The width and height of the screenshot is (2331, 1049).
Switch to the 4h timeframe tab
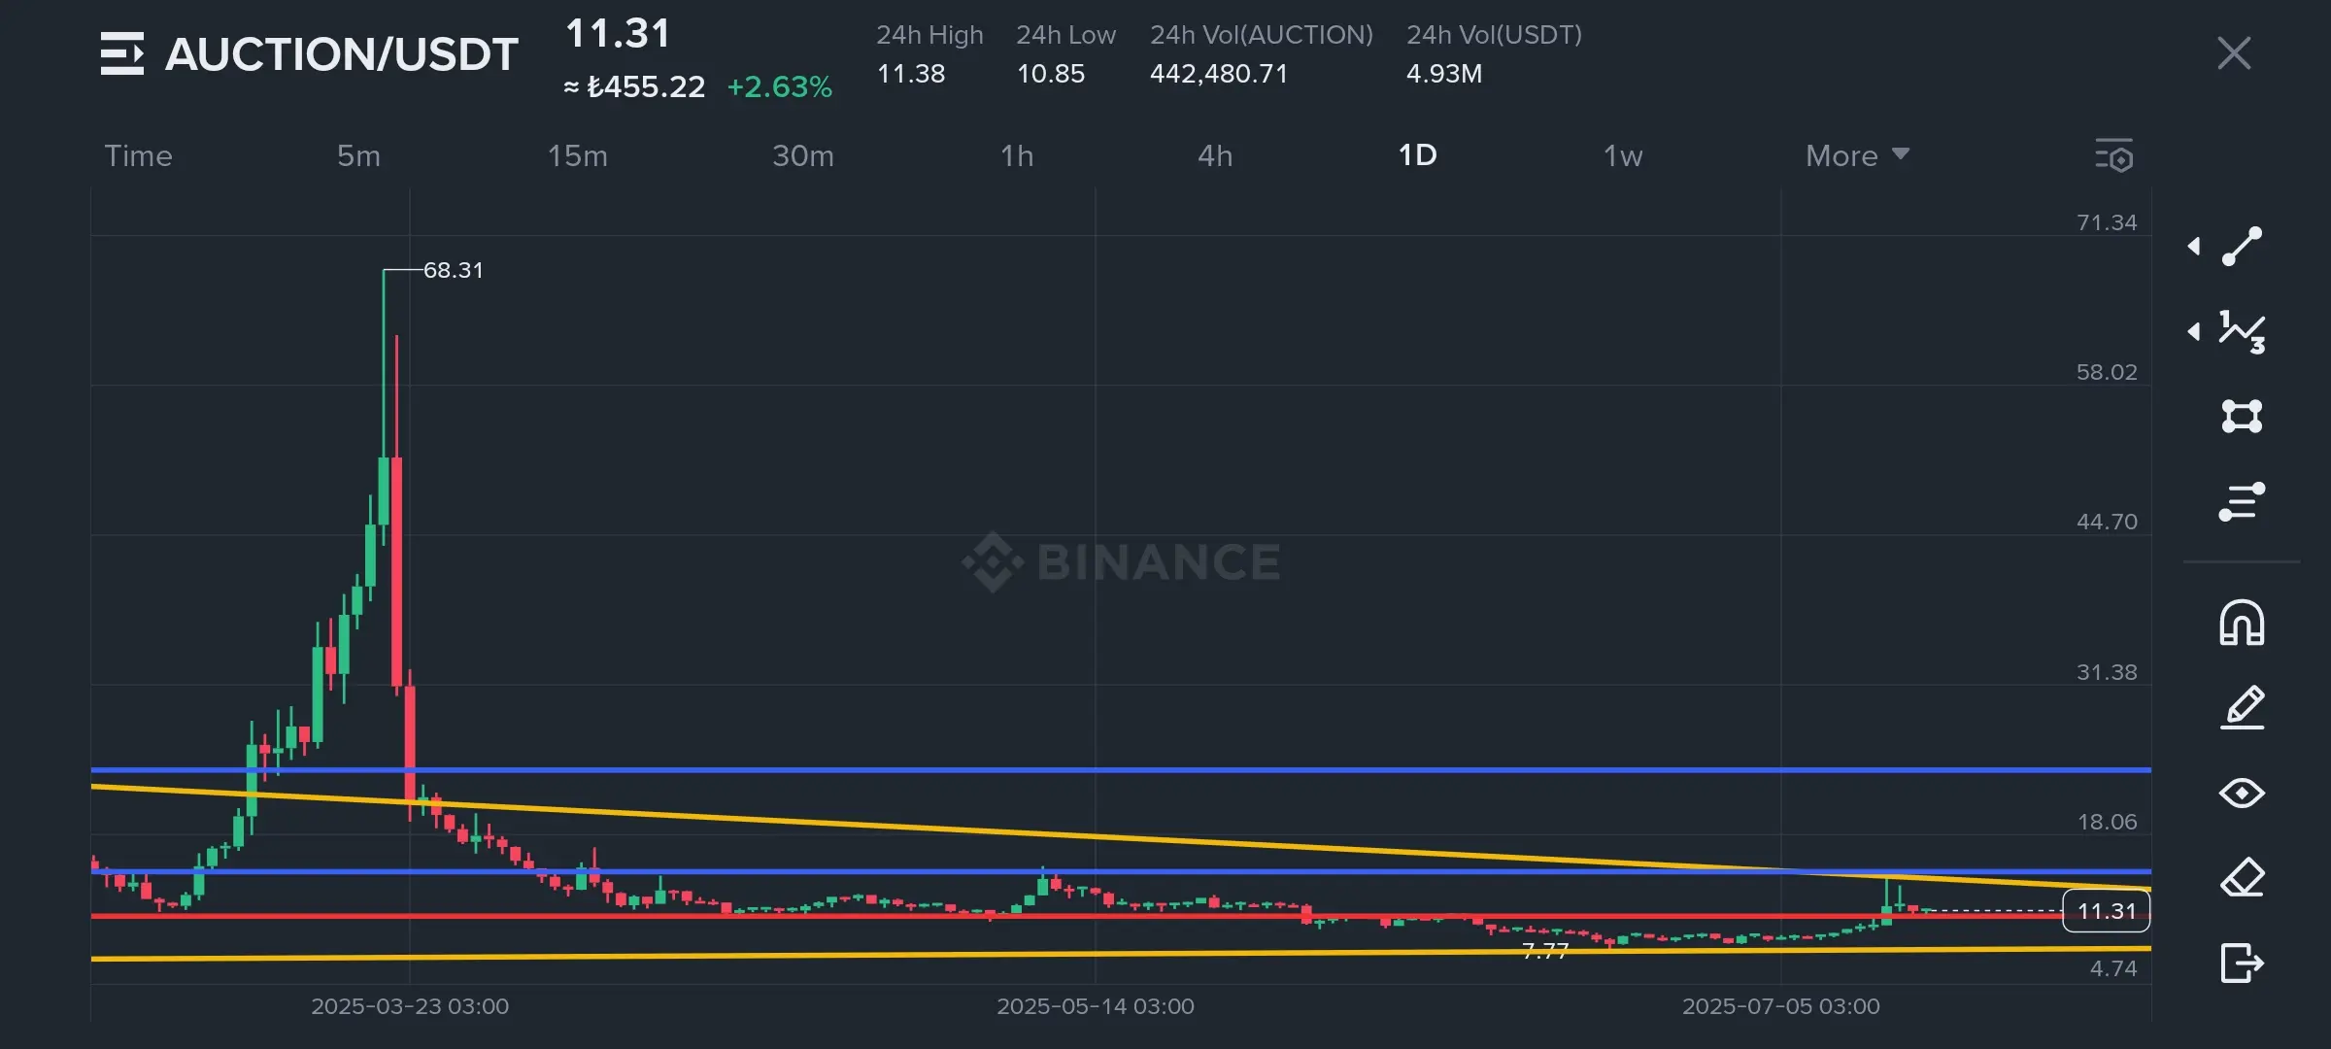tap(1214, 155)
